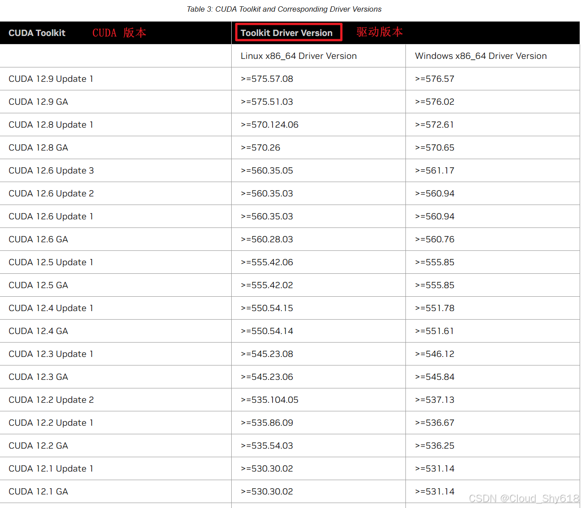Select the Linux value ">=560.28.03"
The image size is (581, 508).
267,239
